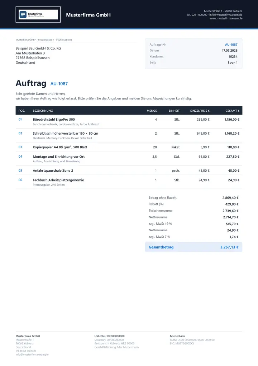
Task: Click position number '01'
Action: tap(20, 120)
